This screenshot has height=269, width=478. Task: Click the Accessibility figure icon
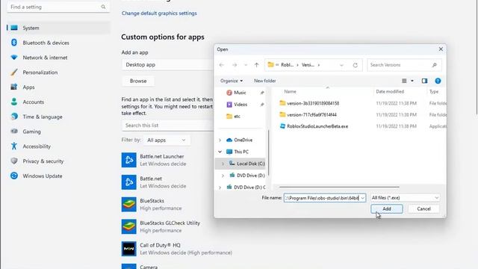[x=14, y=146]
